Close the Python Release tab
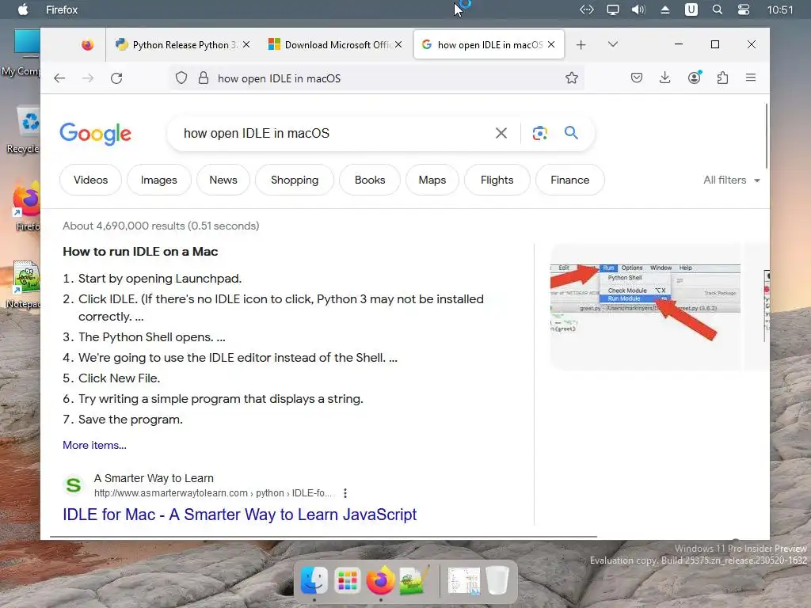This screenshot has height=608, width=811. (x=246, y=44)
